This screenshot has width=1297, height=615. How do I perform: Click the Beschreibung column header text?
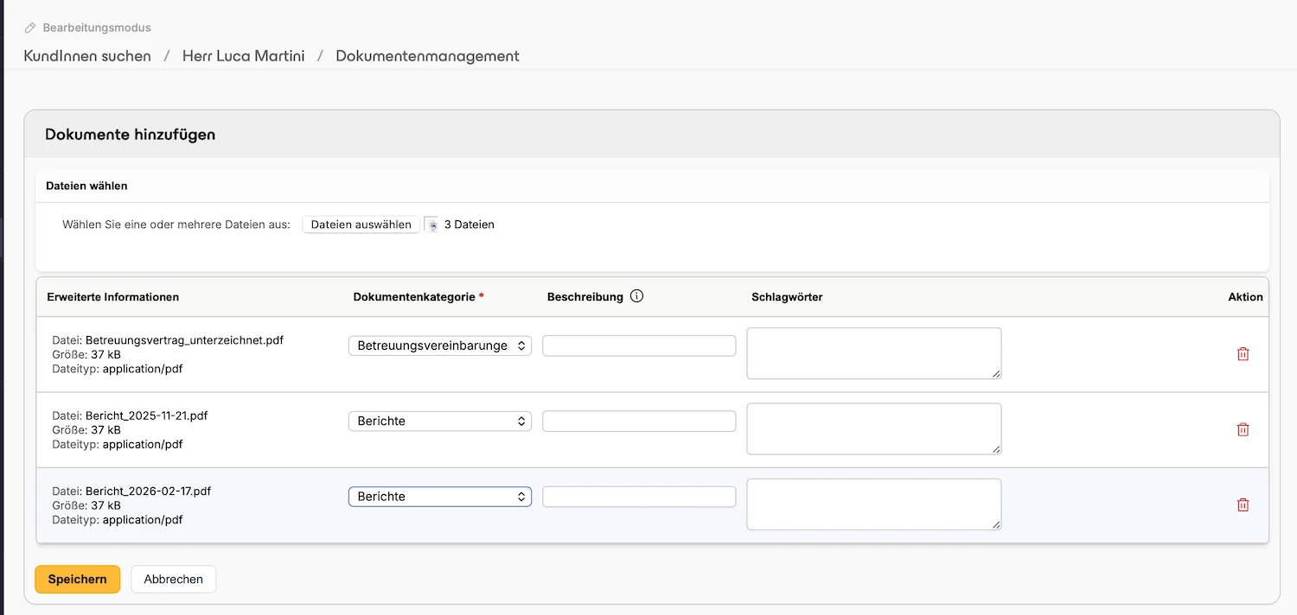coord(585,296)
